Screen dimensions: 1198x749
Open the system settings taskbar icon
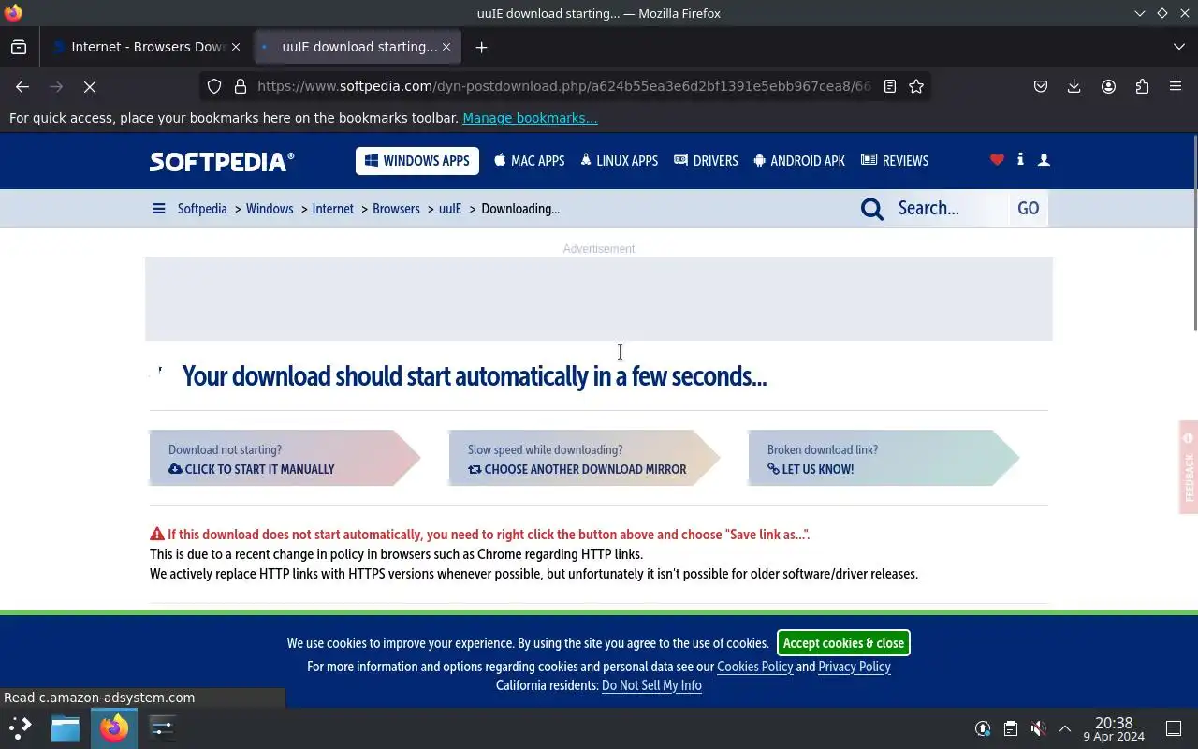[x=162, y=727]
